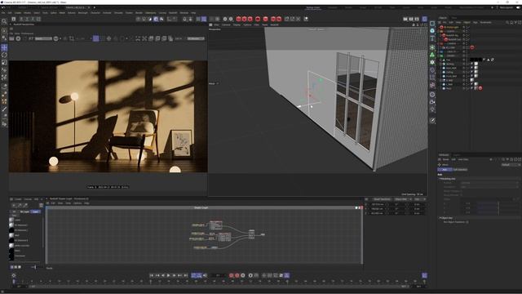Toggle the X axis lock
Screen dimensions: 522x294
click(21, 19)
